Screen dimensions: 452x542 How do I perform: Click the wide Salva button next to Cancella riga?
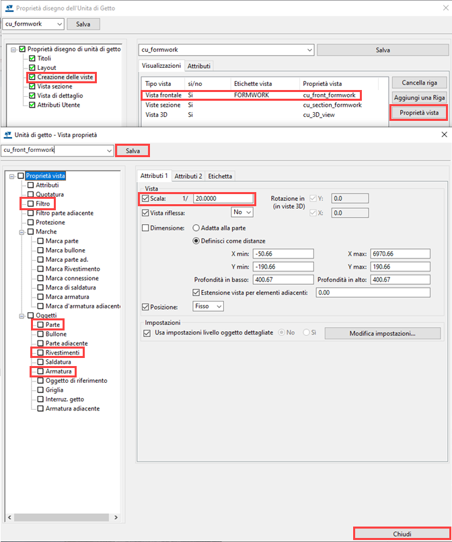click(383, 50)
